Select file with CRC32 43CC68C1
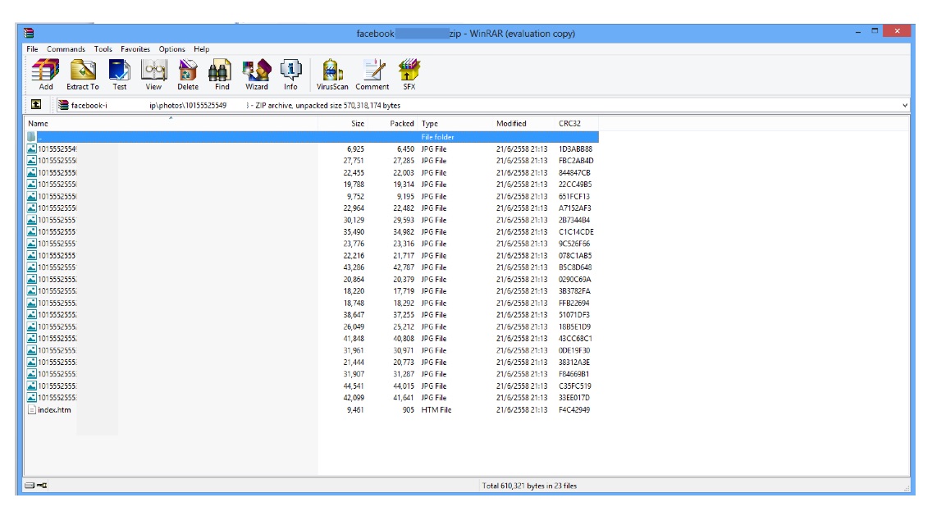 pyautogui.click(x=312, y=338)
